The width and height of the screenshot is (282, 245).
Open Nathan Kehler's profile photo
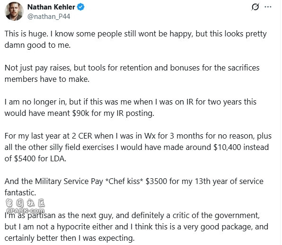14,11
